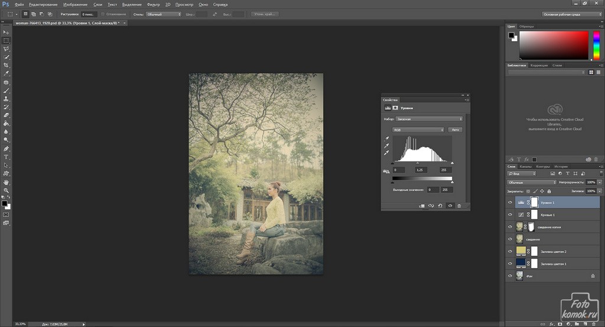Toggle visibility of the Фон layer
605x327 pixels.
point(510,275)
